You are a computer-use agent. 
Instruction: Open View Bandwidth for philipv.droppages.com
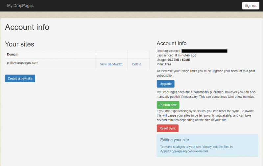pos(111,64)
